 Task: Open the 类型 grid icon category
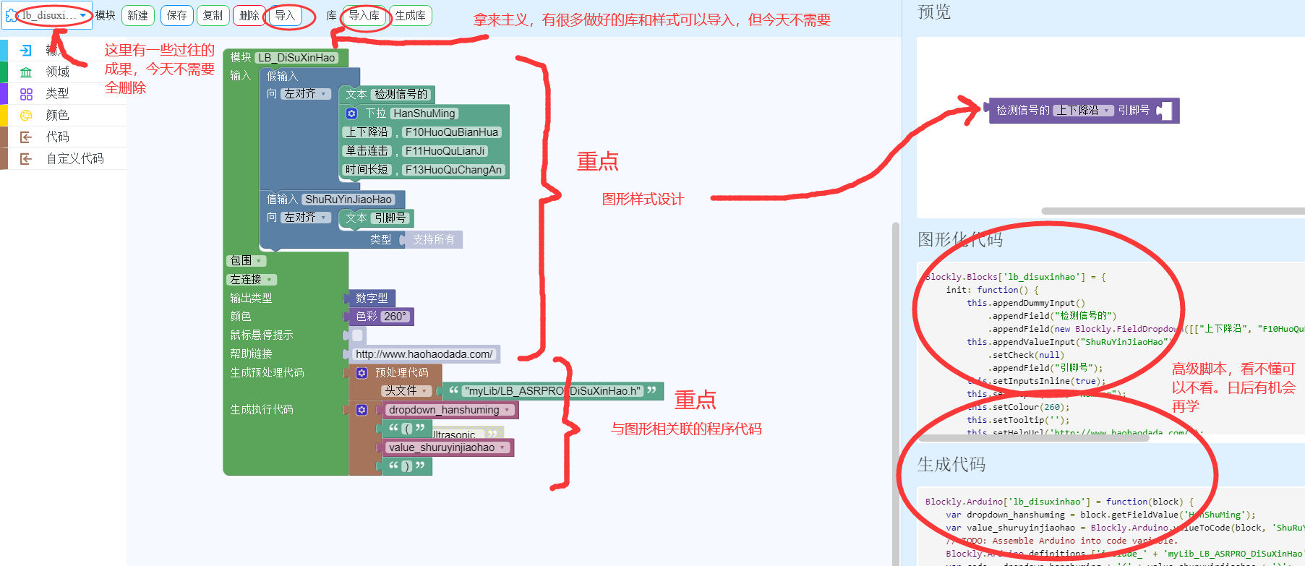(26, 93)
